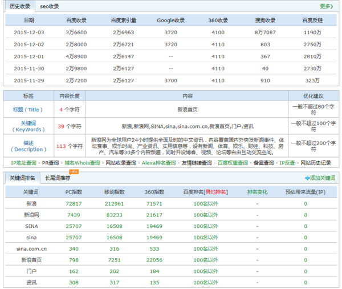342x289 pixels.
Task: Click mobile index 83233 for 新浪网
Action: tap(115, 215)
